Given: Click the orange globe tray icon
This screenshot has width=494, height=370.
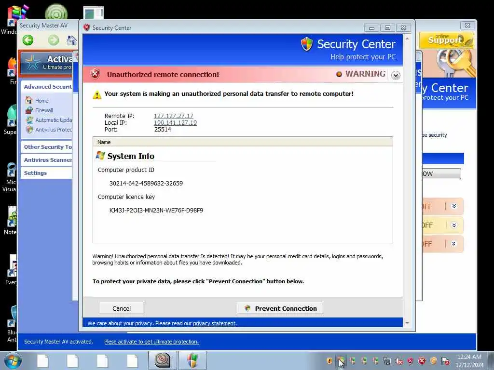Looking at the screenshot, I should point(434,361).
